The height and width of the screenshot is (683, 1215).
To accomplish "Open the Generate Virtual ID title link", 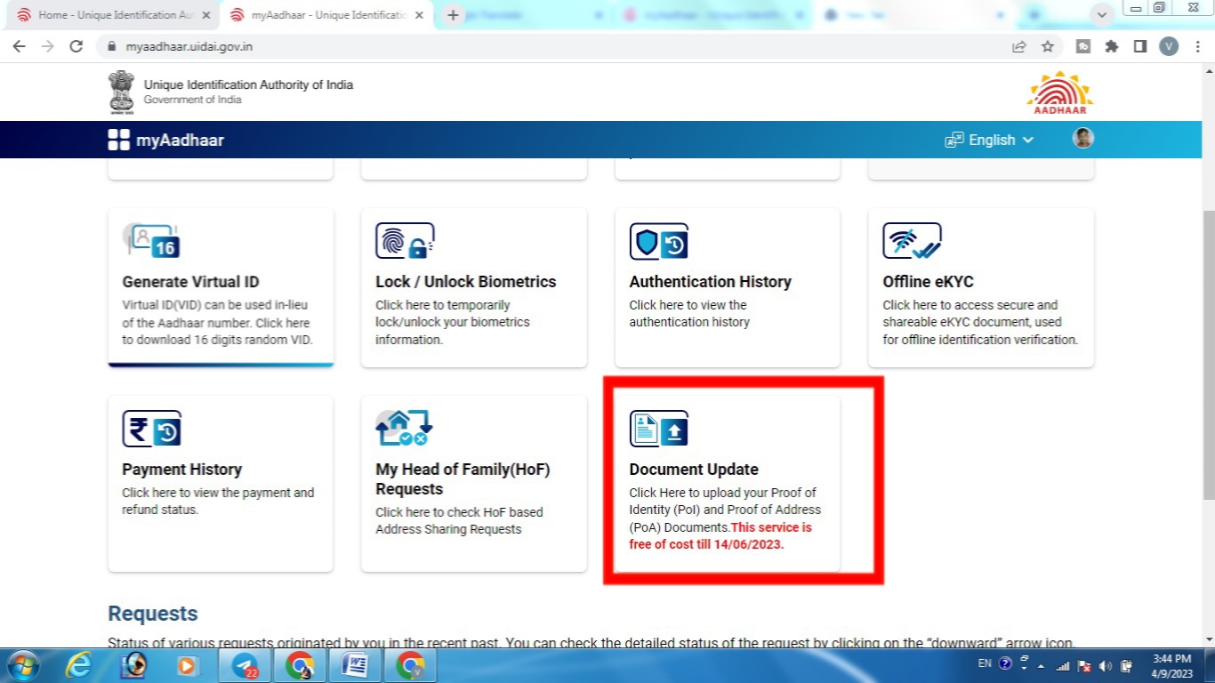I will click(x=190, y=282).
